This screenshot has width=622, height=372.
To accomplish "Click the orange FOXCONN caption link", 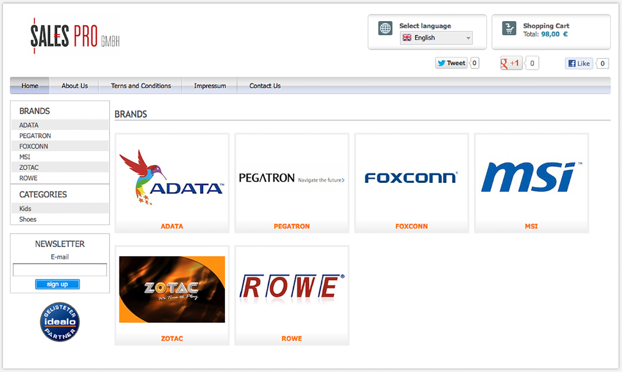I will pyautogui.click(x=412, y=227).
